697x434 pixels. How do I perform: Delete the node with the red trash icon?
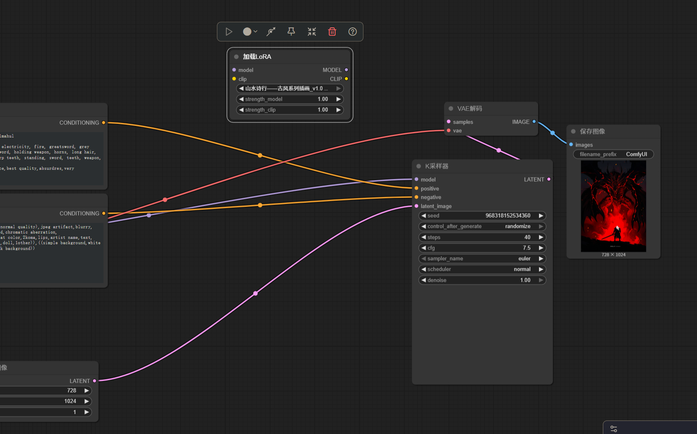coord(332,31)
